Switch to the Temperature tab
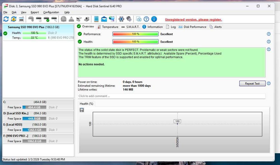This screenshot has width=280, height=165. (x=108, y=27)
